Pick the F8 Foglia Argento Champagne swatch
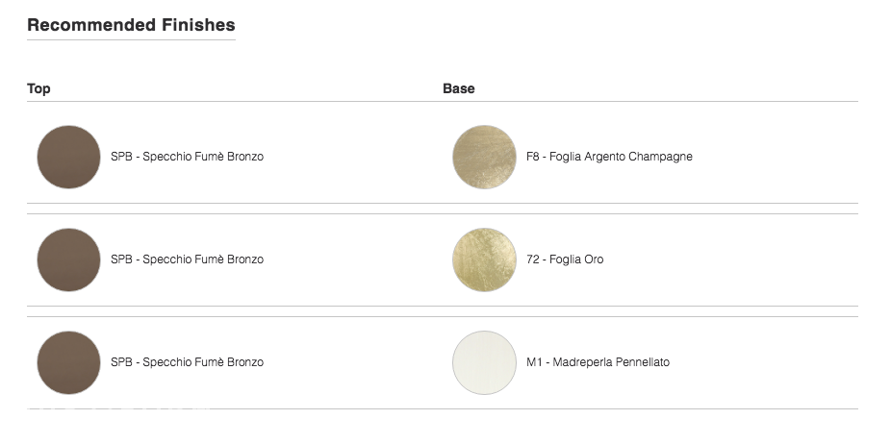 484,158
